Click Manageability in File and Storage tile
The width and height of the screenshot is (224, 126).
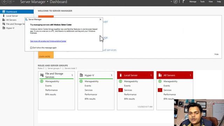pyautogui.click(x=52, y=81)
